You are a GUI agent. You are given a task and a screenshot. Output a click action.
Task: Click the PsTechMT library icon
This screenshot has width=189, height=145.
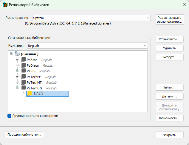24,83
